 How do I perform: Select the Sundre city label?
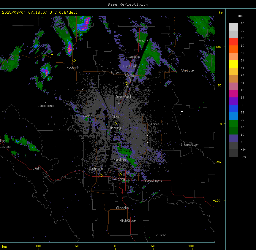[87, 116]
